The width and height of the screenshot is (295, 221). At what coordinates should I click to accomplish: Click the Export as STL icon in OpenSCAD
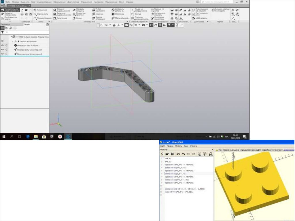(211, 154)
